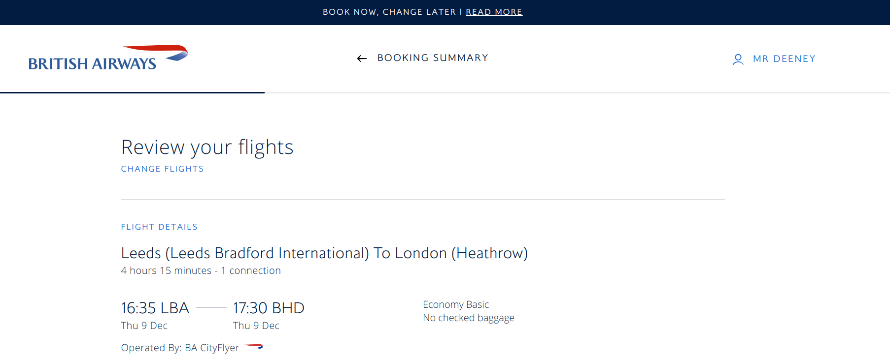The width and height of the screenshot is (890, 359).
Task: Click the BOOK NOW, CHANGE LATER banner text
Action: point(389,12)
